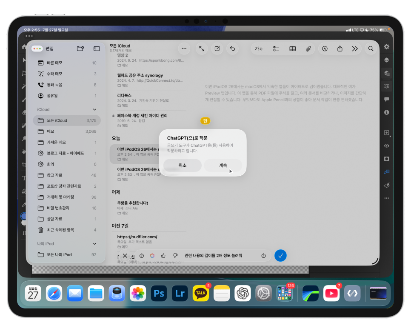
Task: Open Photoshop from the dock
Action: pyautogui.click(x=159, y=293)
